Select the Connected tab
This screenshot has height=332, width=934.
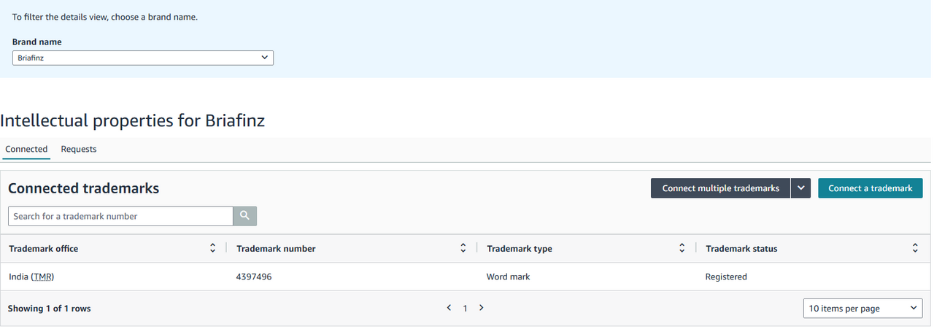coord(26,149)
